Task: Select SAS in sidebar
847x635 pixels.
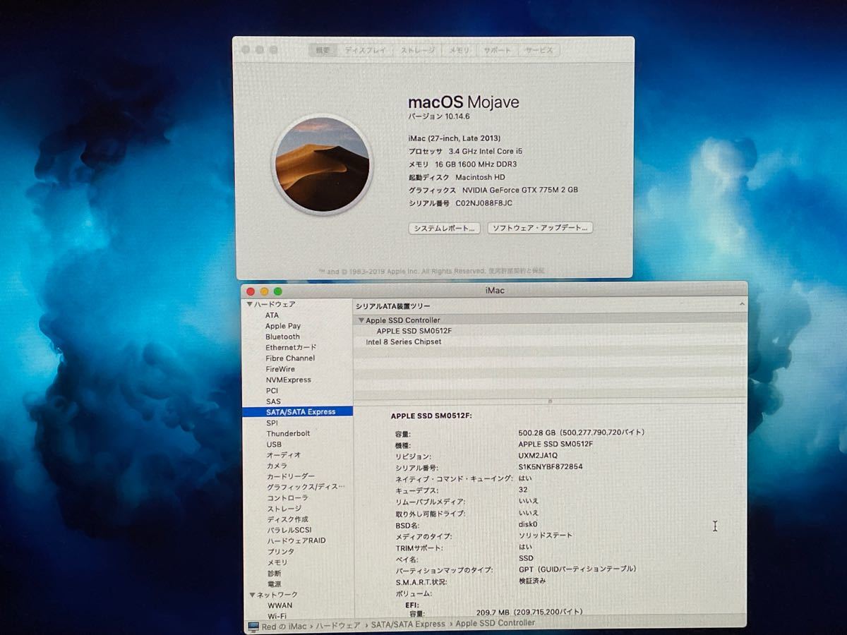Action: click(273, 401)
